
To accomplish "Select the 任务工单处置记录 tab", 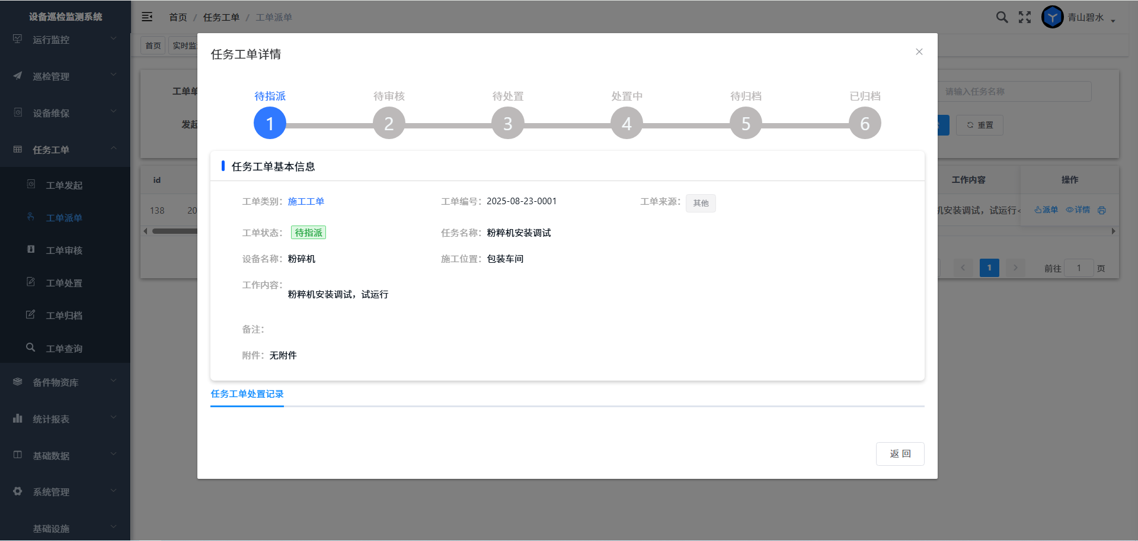I will tap(247, 394).
